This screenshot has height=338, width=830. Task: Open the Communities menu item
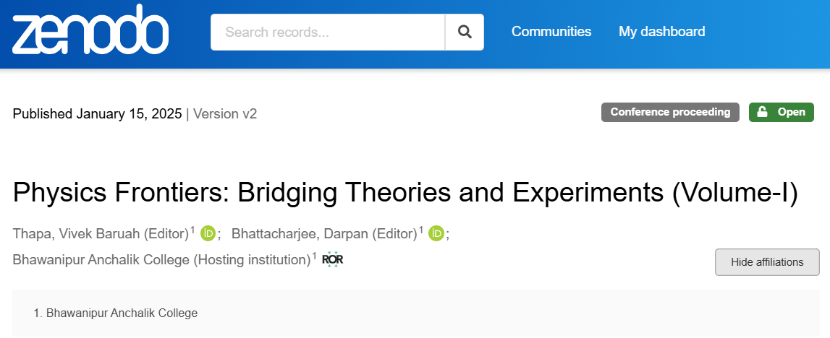[x=551, y=32]
